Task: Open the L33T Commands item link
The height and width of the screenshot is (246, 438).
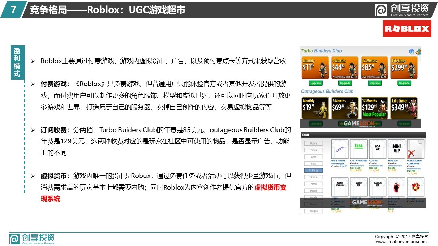Action: tap(359, 161)
